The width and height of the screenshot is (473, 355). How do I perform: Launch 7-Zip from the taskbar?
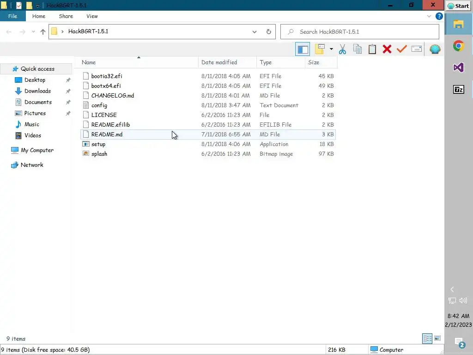pos(459,89)
